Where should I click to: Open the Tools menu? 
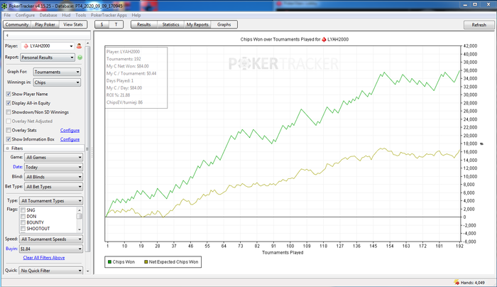80,15
